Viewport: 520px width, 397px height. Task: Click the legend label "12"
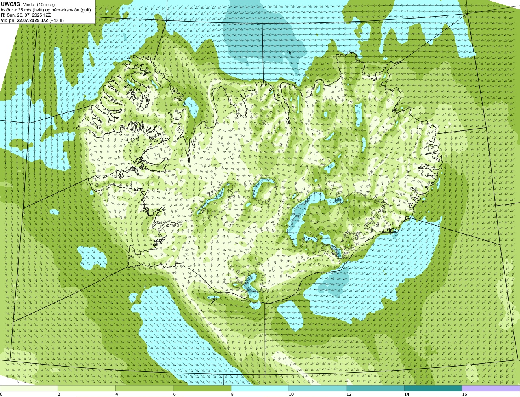pyautogui.click(x=349, y=394)
